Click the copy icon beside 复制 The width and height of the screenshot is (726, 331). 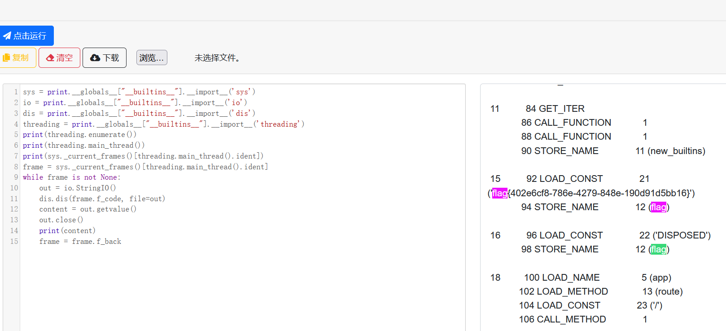point(6,57)
